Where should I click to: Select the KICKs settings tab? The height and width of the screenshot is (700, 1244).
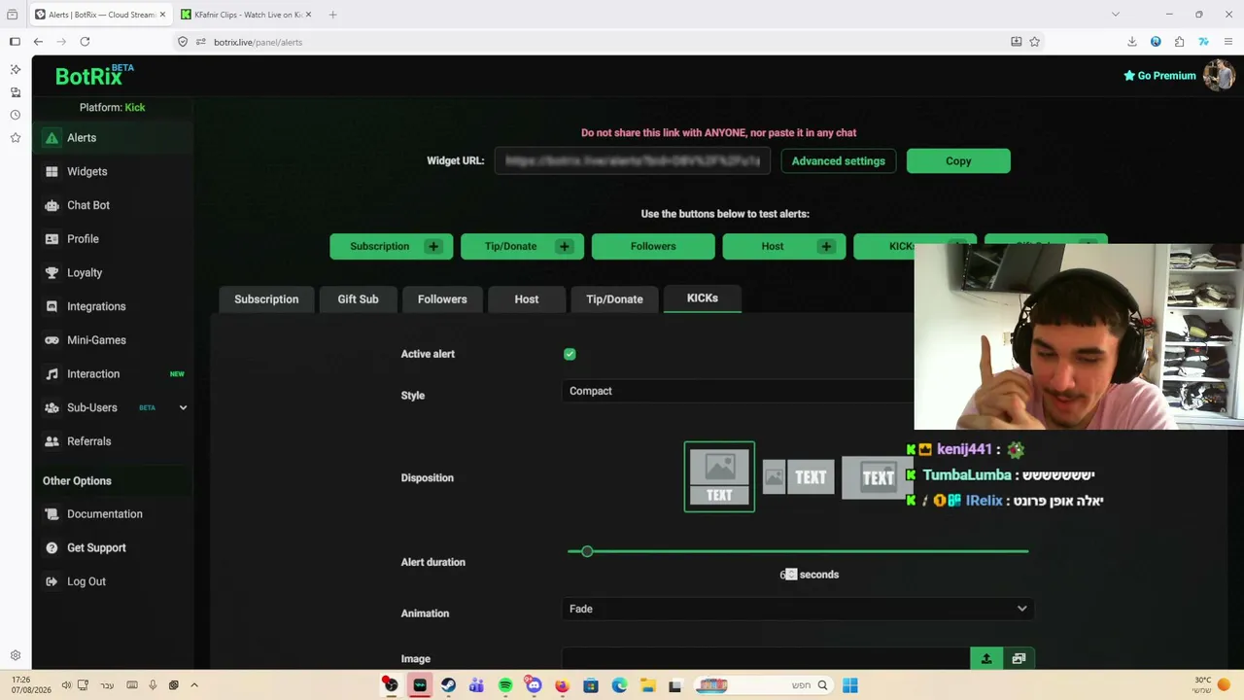coord(703,298)
